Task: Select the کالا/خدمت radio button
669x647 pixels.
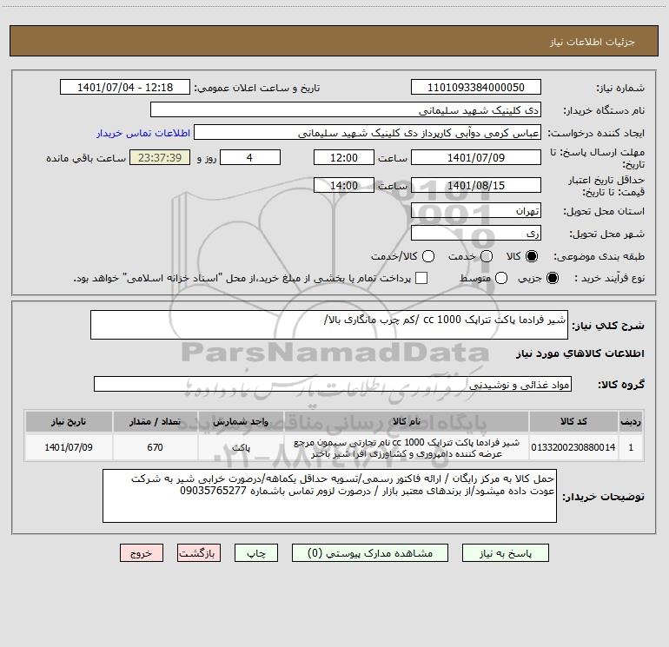Action: 428,256
